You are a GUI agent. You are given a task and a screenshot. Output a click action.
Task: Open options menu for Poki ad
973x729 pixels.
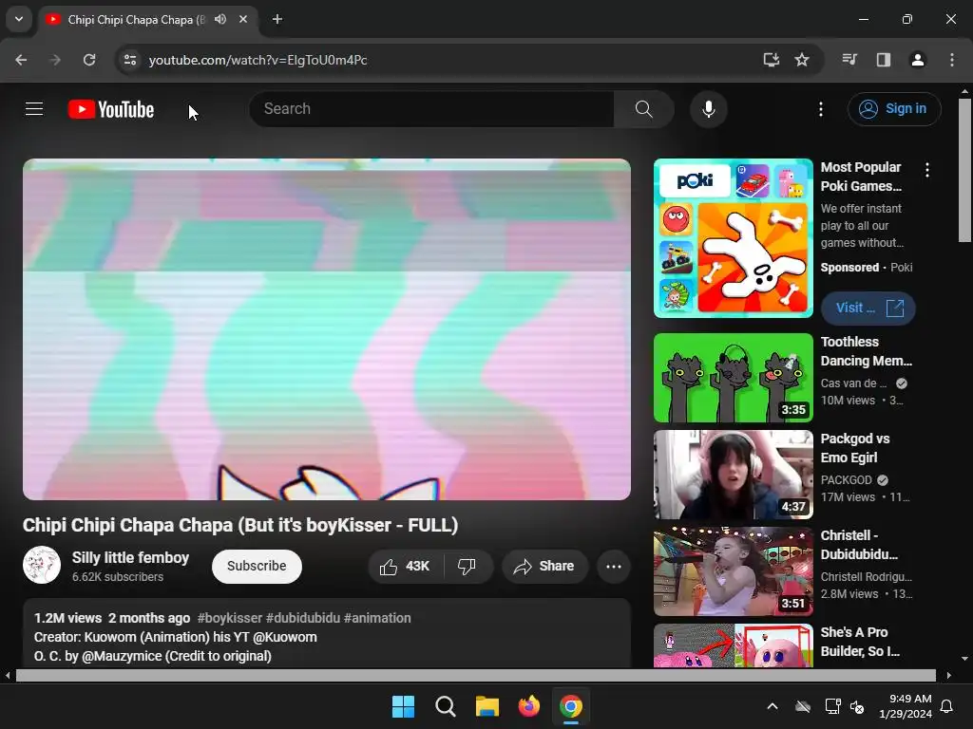point(927,170)
